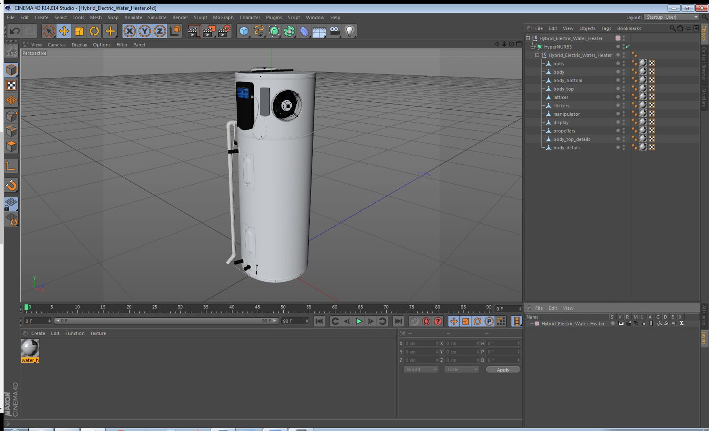Switch to Model mode cube icon
The image size is (709, 431).
point(11,70)
